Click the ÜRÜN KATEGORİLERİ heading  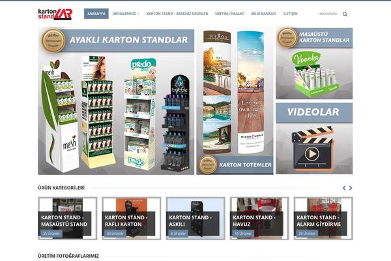61,187
